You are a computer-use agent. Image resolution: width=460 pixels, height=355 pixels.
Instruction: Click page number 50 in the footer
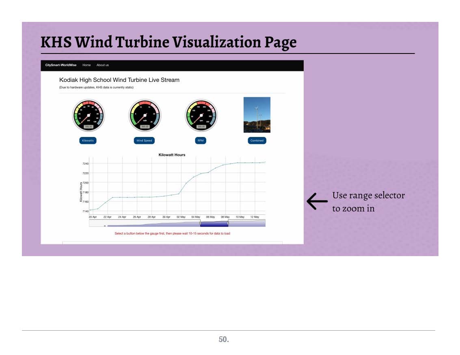point(224,340)
